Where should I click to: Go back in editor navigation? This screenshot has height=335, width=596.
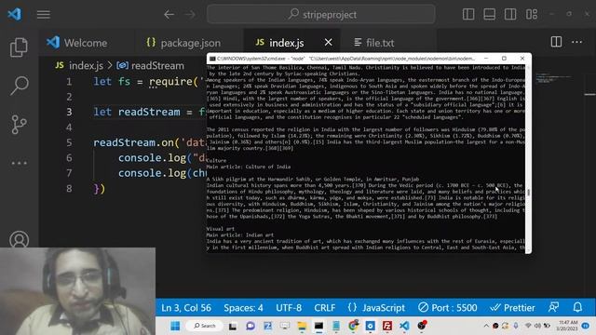click(x=169, y=15)
